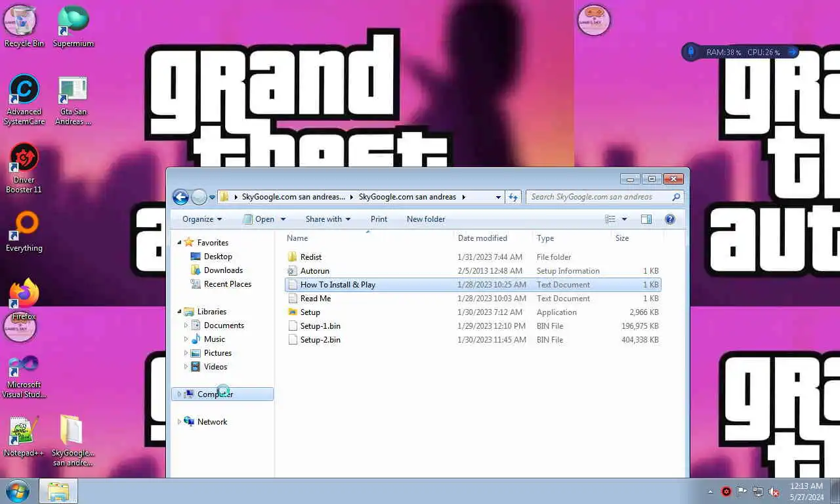Click the search magnifier icon

[x=676, y=197]
